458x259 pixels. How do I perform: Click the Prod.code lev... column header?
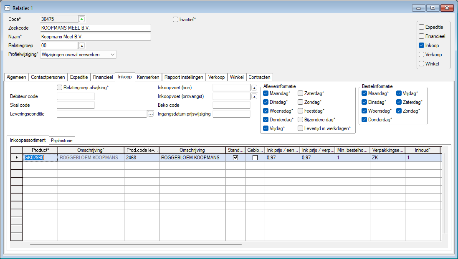(x=142, y=150)
